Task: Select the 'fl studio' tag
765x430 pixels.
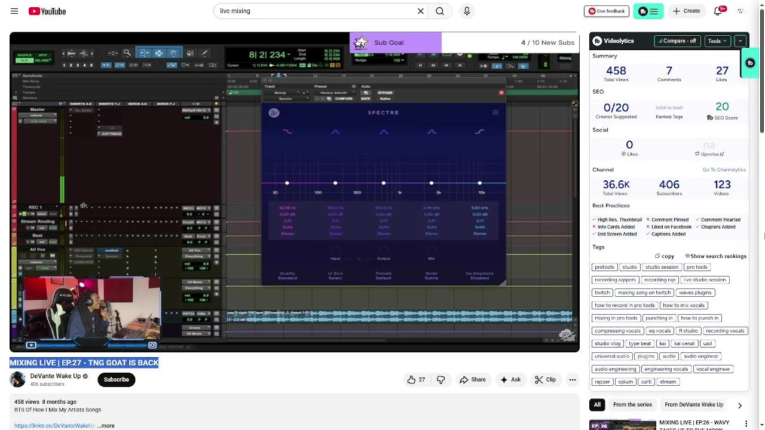Action: click(x=688, y=331)
